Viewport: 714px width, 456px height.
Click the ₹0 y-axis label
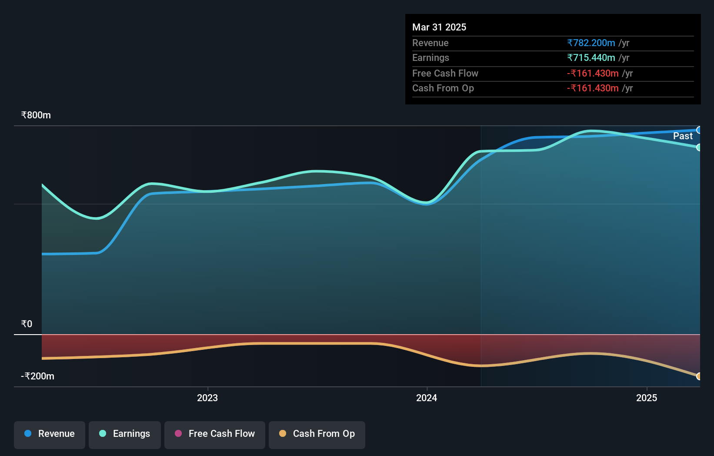tap(27, 324)
